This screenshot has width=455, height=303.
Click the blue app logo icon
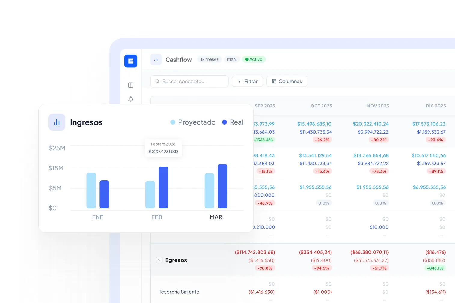131,61
